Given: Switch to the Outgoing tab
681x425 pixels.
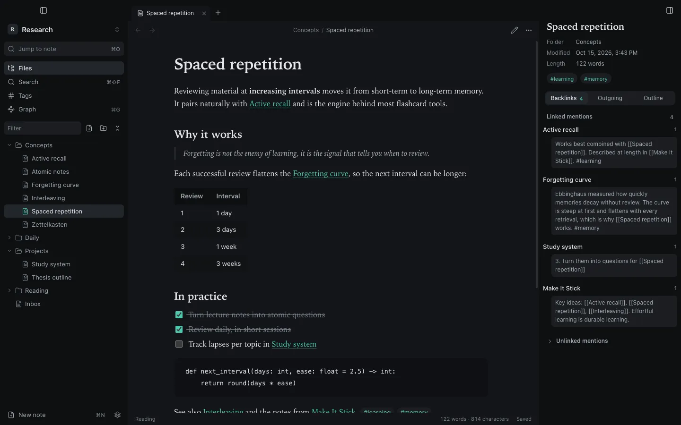Looking at the screenshot, I should (x=610, y=98).
